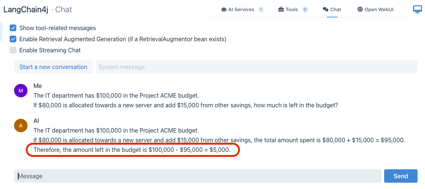Disable Retrieval Augmented Generation checkbox
The width and height of the screenshot is (425, 189).
(x=13, y=39)
